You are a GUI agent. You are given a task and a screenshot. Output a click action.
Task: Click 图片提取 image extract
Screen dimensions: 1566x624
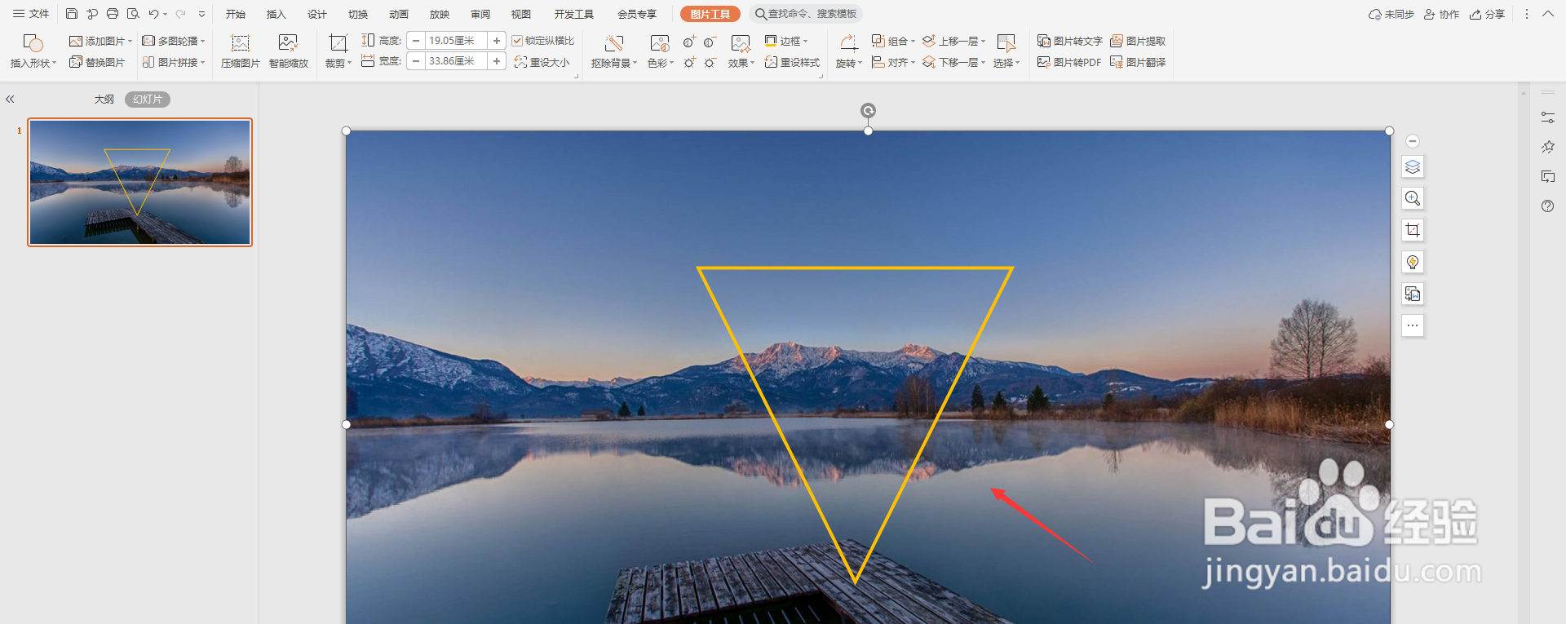point(1138,41)
